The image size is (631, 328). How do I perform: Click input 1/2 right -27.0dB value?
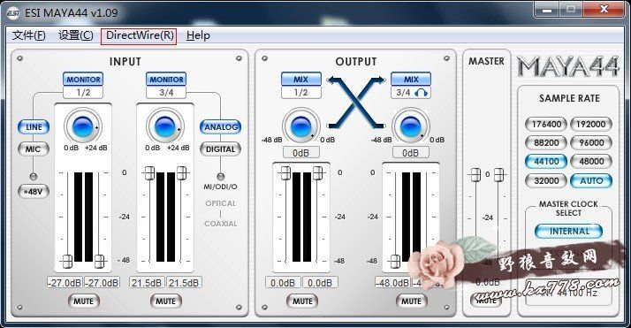click(102, 283)
